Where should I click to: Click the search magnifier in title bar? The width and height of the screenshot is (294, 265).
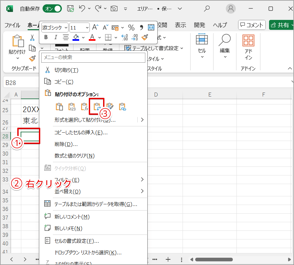click(x=207, y=8)
